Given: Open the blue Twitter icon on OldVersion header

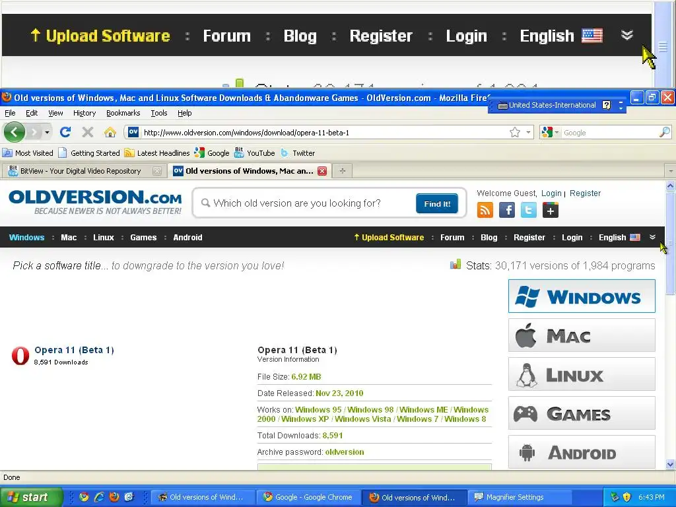Looking at the screenshot, I should [529, 211].
